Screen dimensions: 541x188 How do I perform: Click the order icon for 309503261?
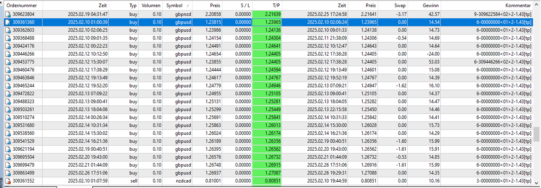[8, 110]
